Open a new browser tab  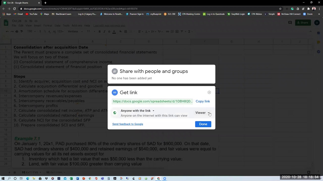click(45, 3)
